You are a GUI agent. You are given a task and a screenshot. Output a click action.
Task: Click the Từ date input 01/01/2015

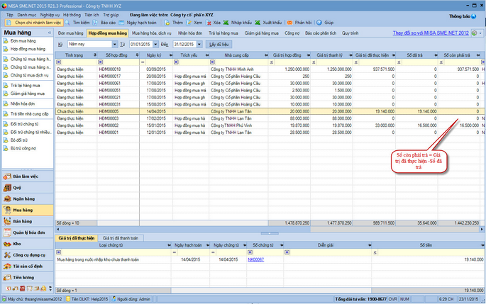coord(140,44)
